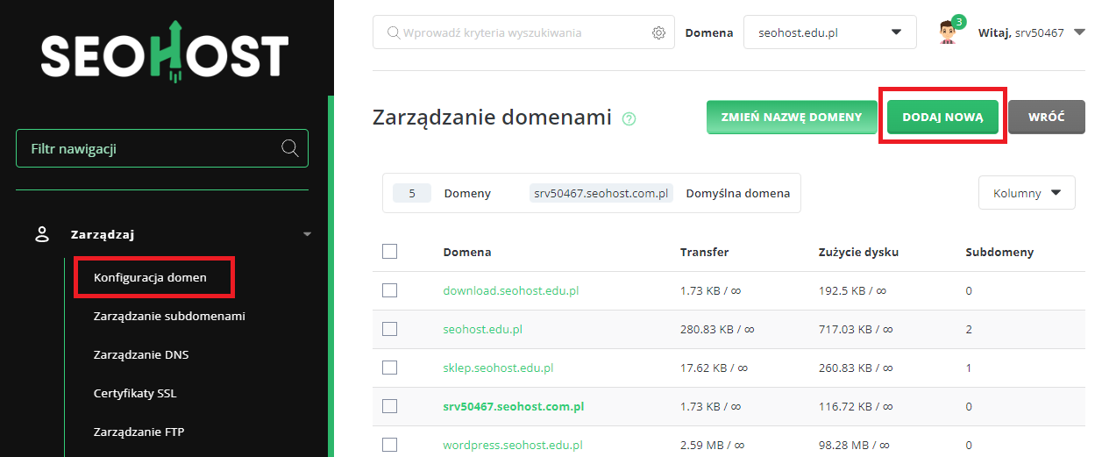Click the person icon beside Zarządzaj
This screenshot has height=457, width=1102.
(41, 234)
